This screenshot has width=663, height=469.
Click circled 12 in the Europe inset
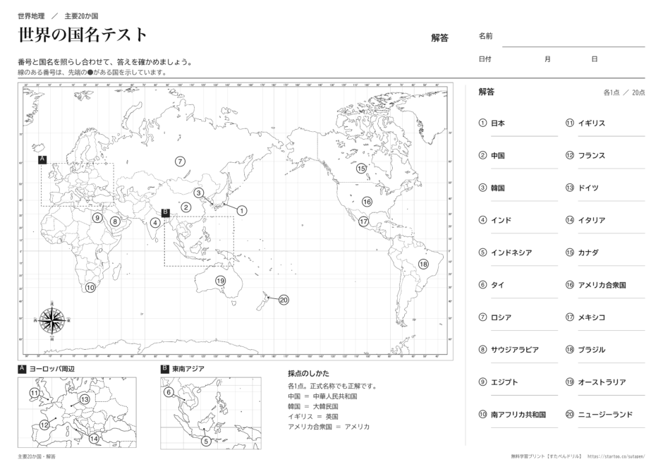44,425
